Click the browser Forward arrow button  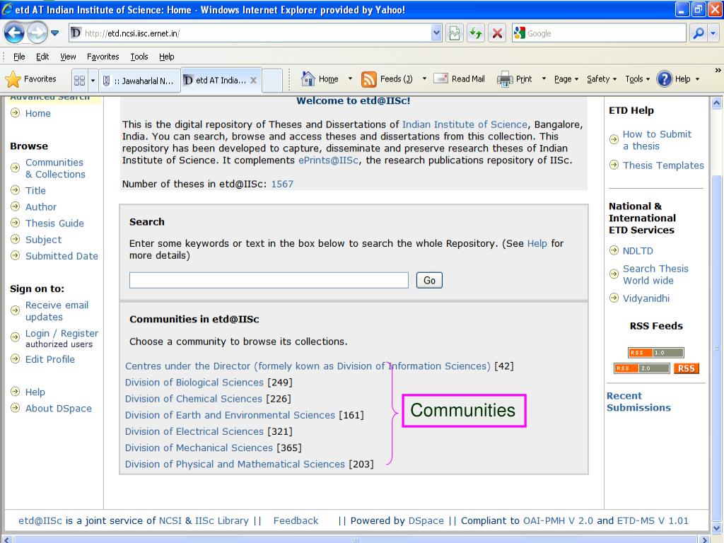pyautogui.click(x=37, y=33)
